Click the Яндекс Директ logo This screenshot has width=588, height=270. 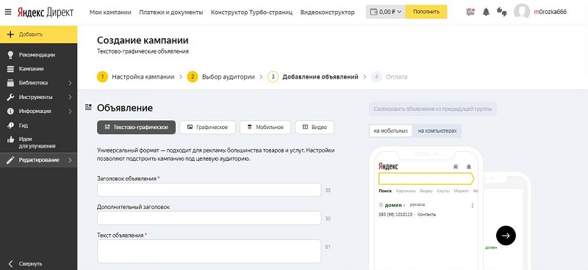[x=46, y=12]
